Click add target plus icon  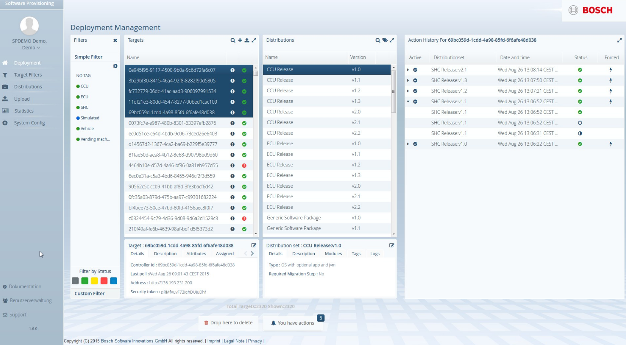click(x=240, y=40)
